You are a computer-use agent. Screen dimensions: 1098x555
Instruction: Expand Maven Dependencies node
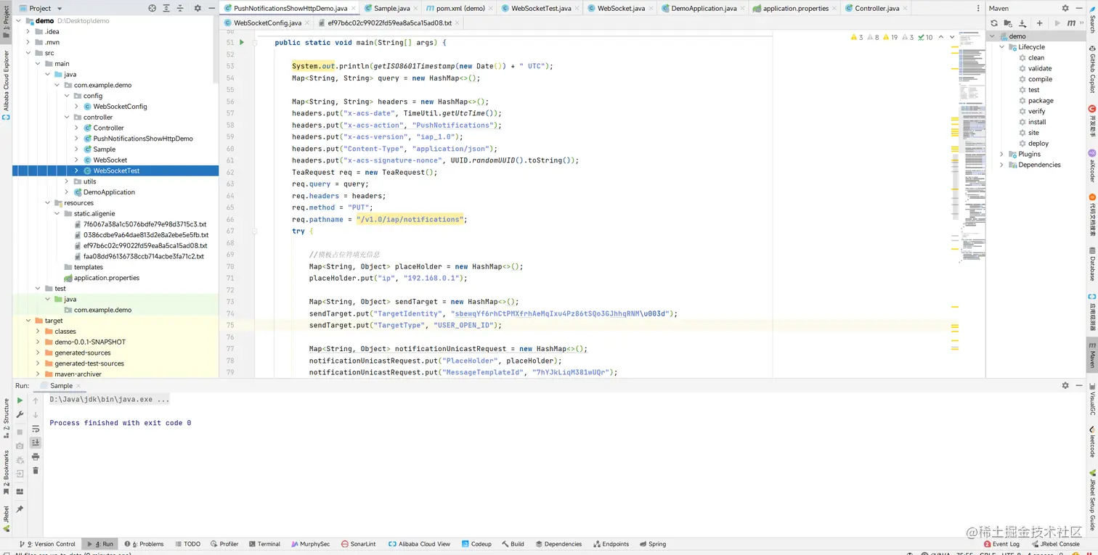(1002, 165)
